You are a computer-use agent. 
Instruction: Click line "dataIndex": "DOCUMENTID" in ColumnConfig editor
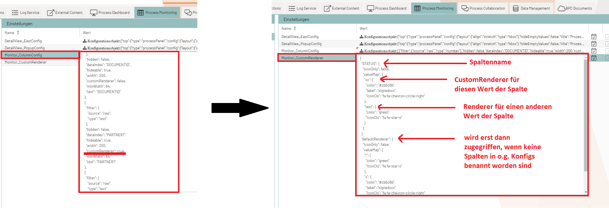click(108, 65)
